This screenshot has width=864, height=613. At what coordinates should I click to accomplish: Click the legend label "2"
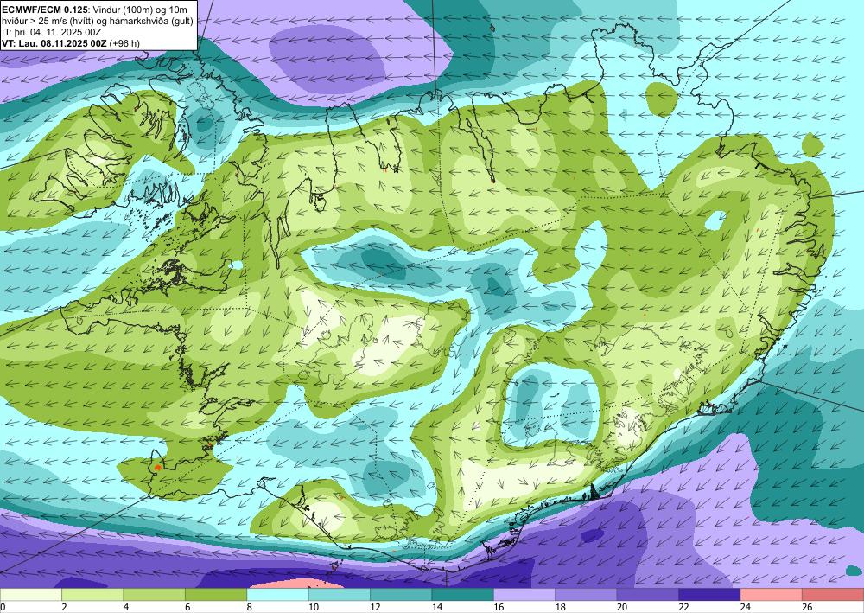click(x=65, y=607)
